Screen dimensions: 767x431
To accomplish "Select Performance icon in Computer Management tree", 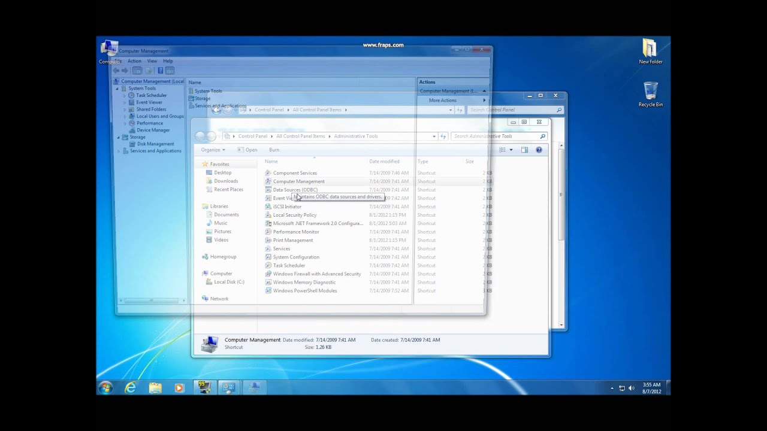I will click(x=132, y=123).
